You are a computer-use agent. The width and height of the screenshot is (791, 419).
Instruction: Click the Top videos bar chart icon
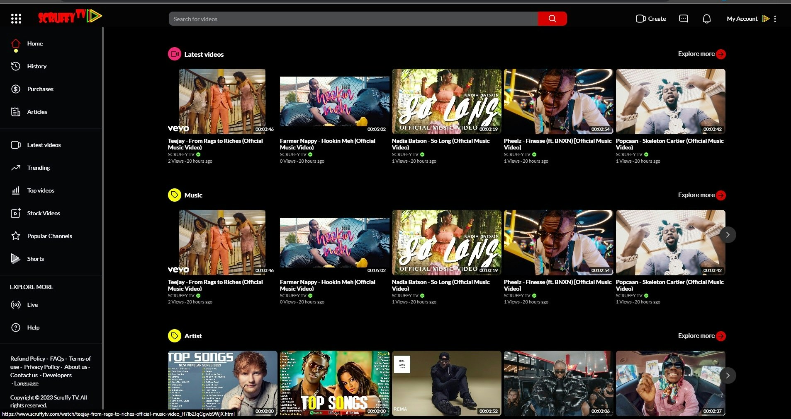[16, 190]
